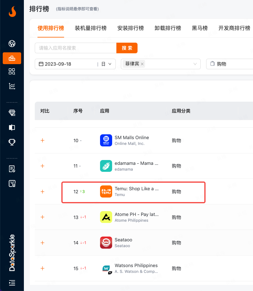Click developer name Online Mall, Inc.

pos(129,143)
